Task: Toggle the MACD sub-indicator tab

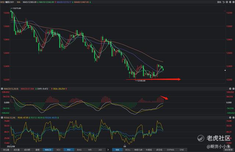Action: tap(48, 150)
